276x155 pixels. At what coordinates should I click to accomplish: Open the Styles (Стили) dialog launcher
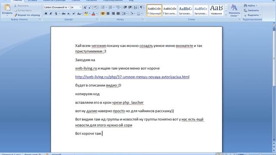point(240,19)
